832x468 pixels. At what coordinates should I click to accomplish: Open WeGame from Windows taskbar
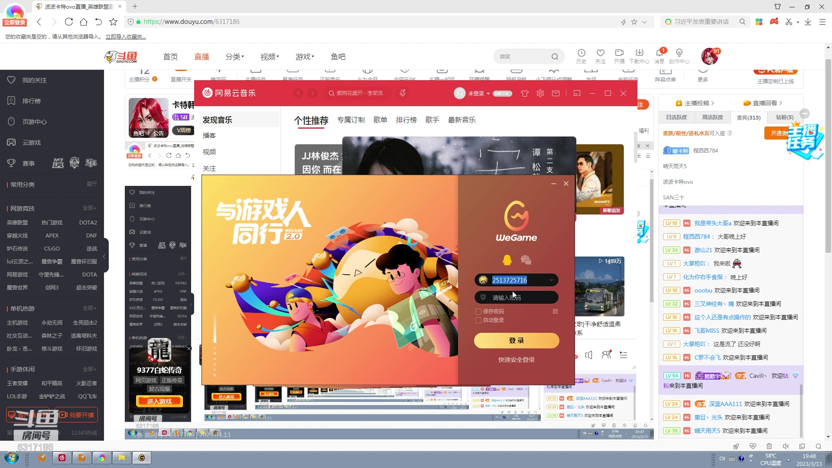(x=142, y=458)
